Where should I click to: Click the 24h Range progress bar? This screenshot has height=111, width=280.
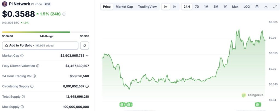coord(45,32)
